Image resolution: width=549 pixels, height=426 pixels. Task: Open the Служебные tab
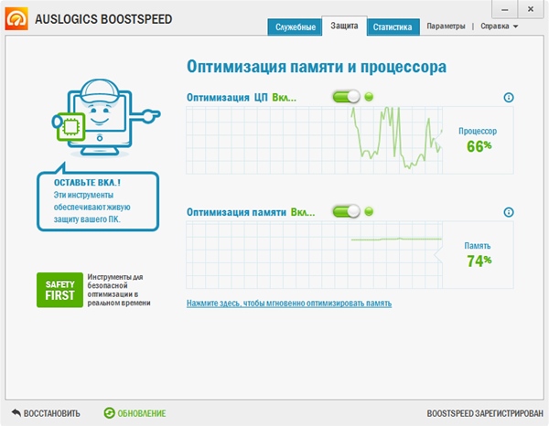tap(296, 27)
